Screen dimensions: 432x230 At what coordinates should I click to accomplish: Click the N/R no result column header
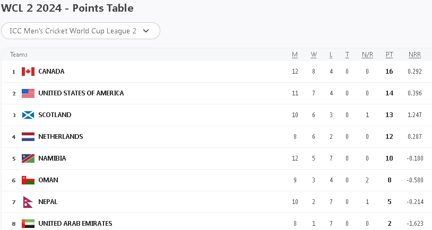tap(367, 55)
